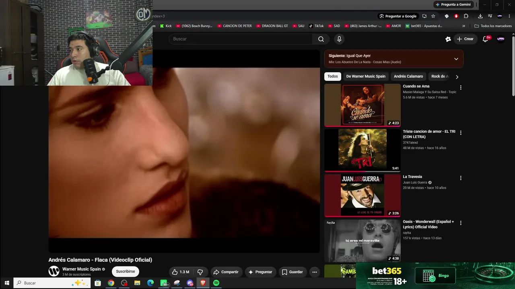Click Pregunta a Gemini button
This screenshot has height=289, width=515.
[x=453, y=4]
